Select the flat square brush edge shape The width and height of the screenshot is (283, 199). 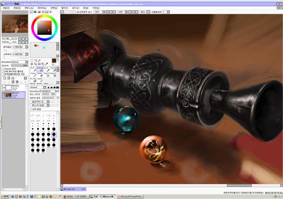pos(58,87)
